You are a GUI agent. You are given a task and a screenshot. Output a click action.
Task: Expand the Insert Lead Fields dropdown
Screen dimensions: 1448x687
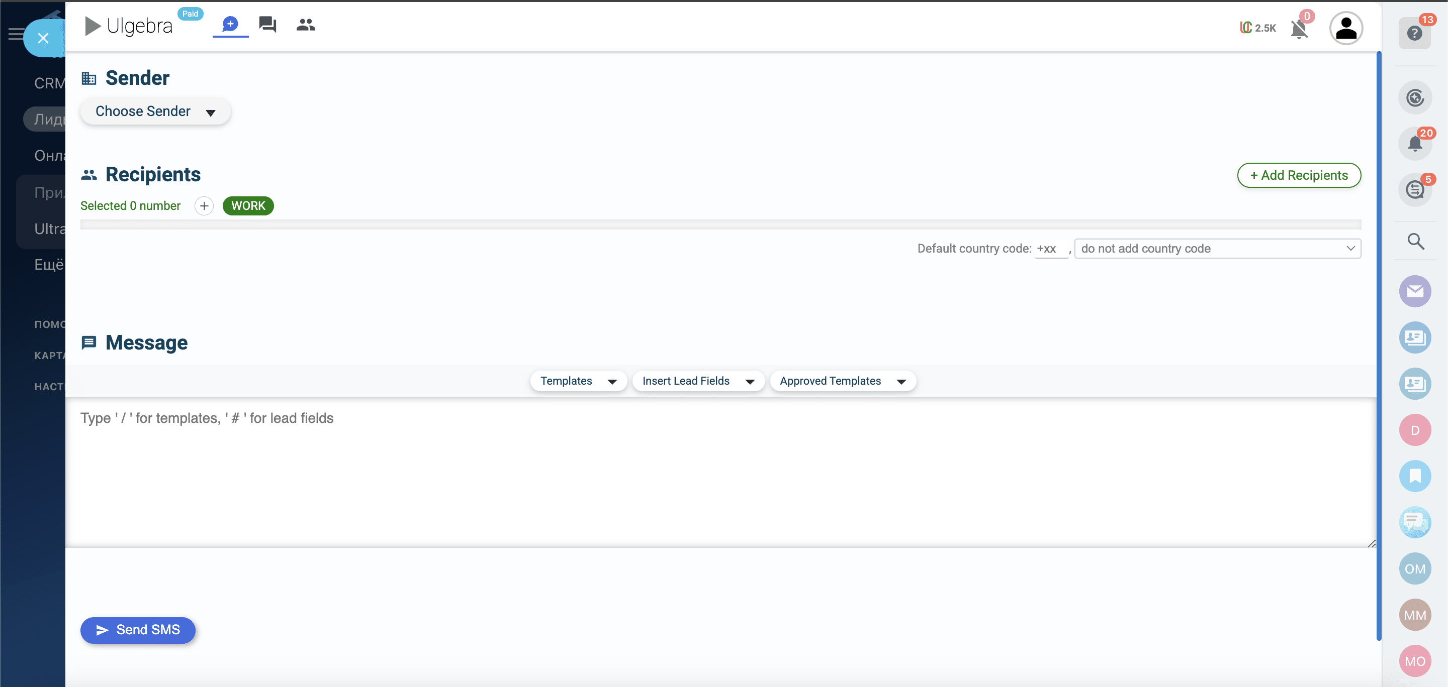pyautogui.click(x=698, y=381)
